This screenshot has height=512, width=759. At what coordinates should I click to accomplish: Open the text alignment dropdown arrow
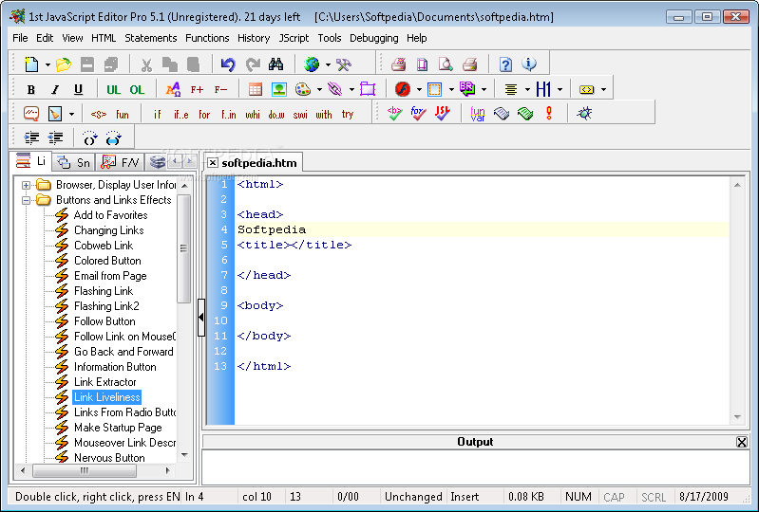pyautogui.click(x=527, y=90)
